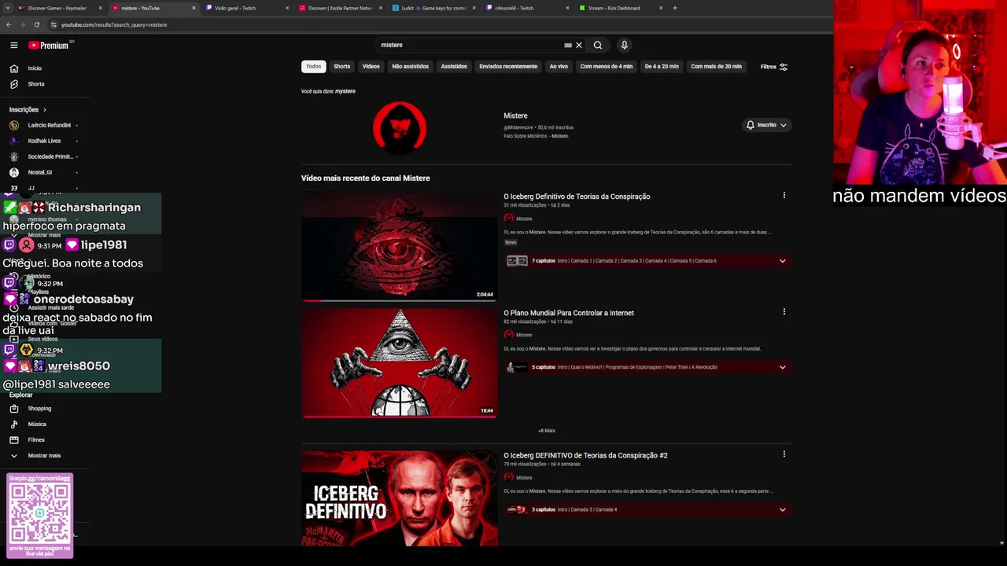Click the video progress bar under first thumbnail
The image size is (1007, 566).
[x=399, y=300]
